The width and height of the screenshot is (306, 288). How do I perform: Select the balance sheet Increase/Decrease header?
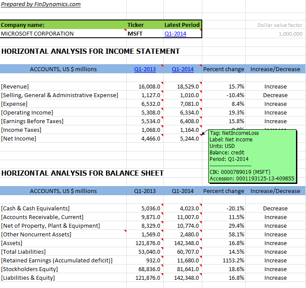click(x=275, y=191)
